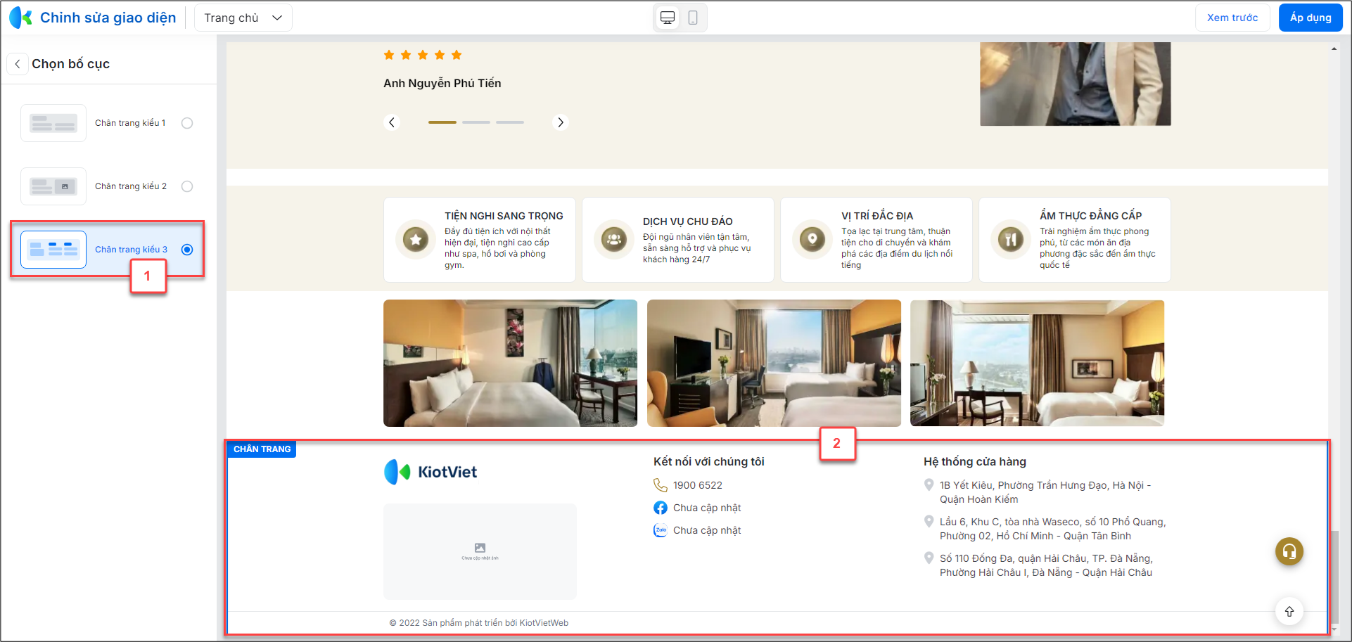The image size is (1352, 642).
Task: Open the middle hotel room photo with TV
Action: [774, 363]
